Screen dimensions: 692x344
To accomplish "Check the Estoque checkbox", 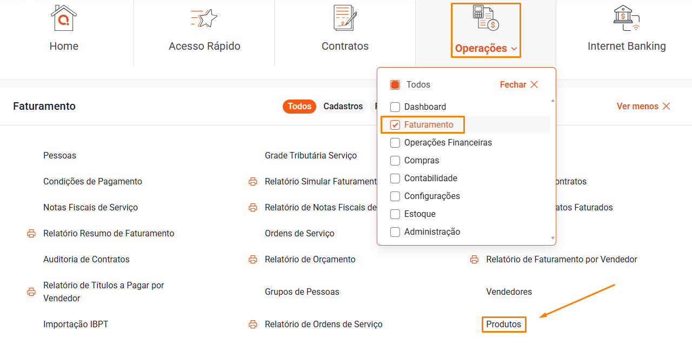I will [x=395, y=214].
